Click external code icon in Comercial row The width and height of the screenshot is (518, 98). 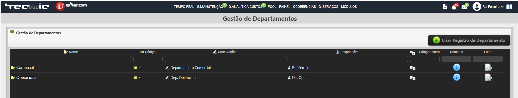(x=413, y=68)
